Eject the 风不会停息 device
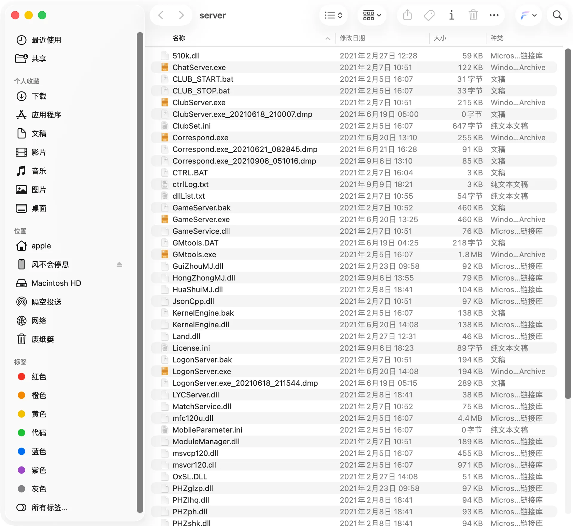 coord(119,264)
